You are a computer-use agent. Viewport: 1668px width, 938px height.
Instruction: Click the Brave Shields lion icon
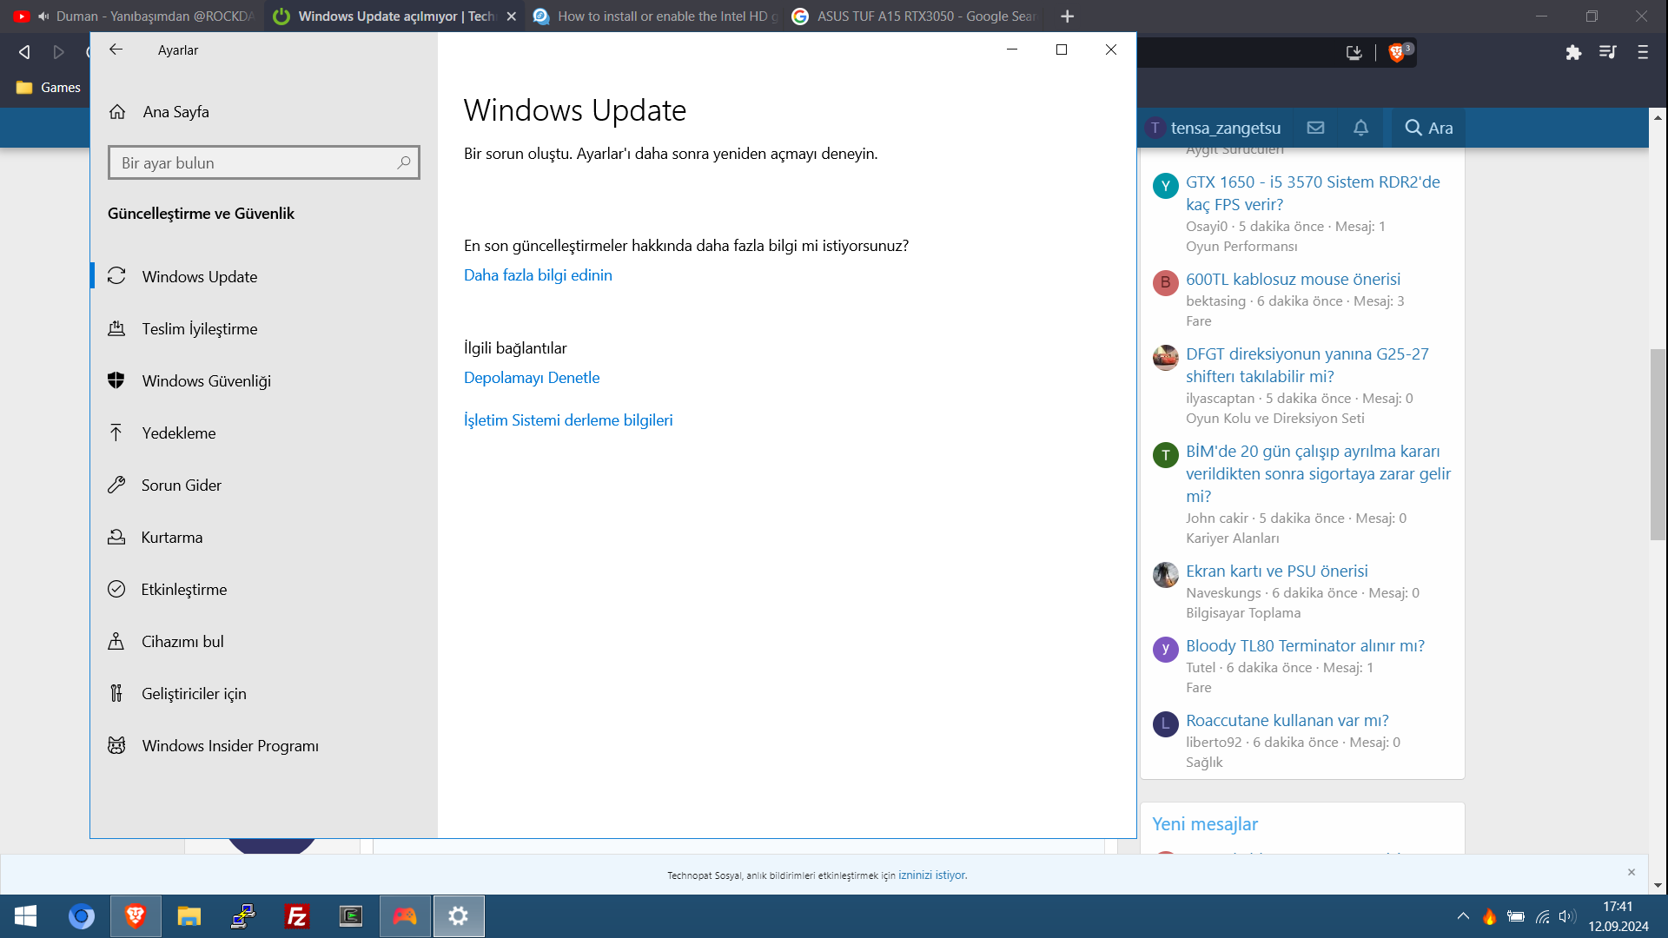tap(1396, 52)
